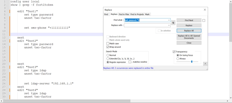Click line number 20 in the margin
The width and height of the screenshot is (232, 103).
point(4,64)
